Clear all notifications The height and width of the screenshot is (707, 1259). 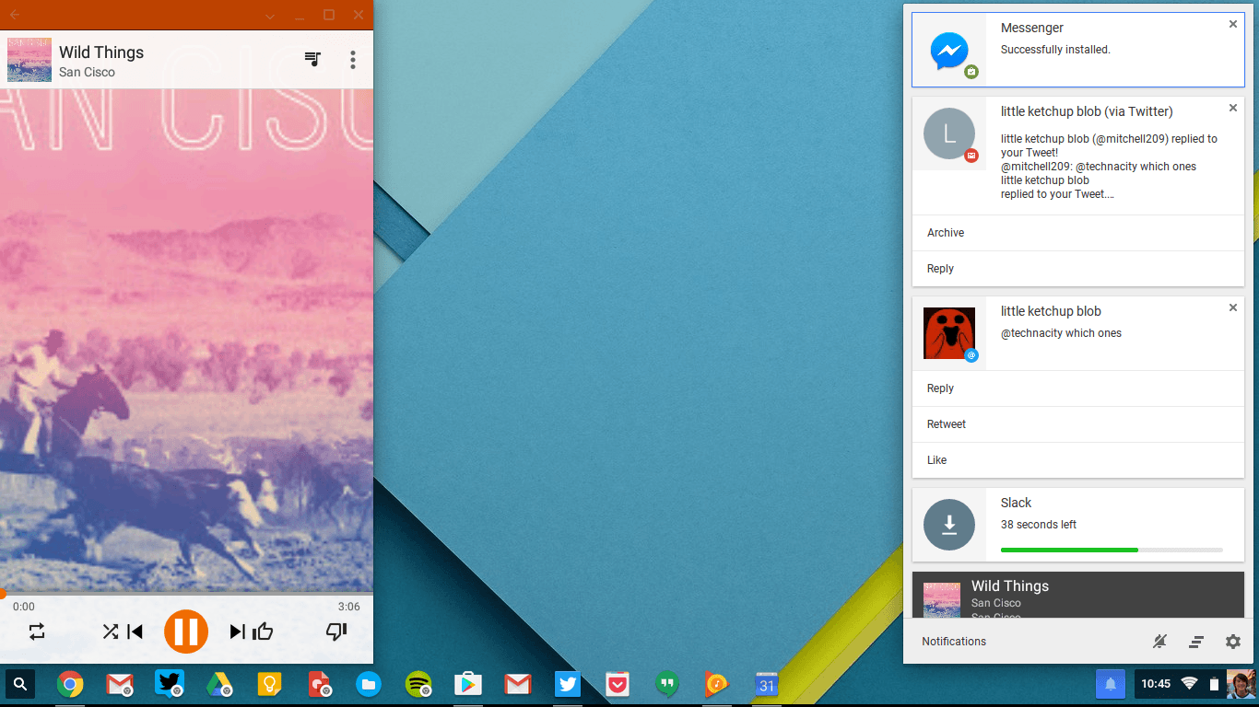click(1196, 642)
